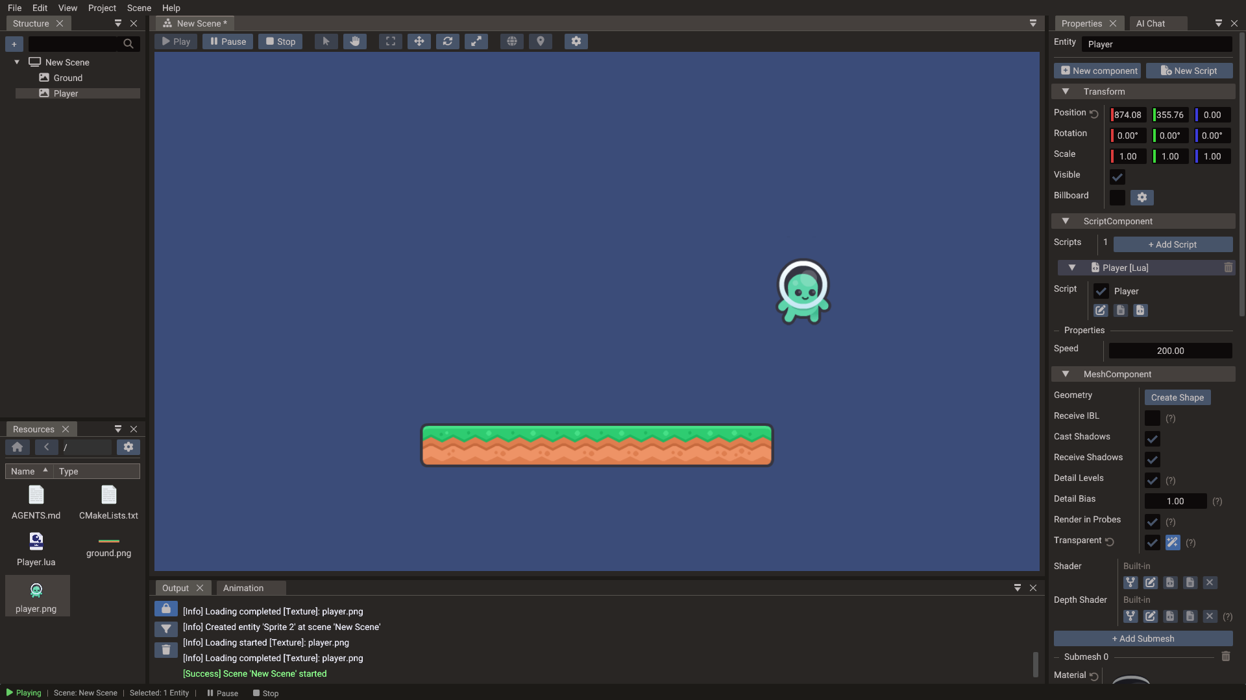This screenshot has width=1246, height=700.
Task: Open billboard settings gear
Action: point(1142,198)
